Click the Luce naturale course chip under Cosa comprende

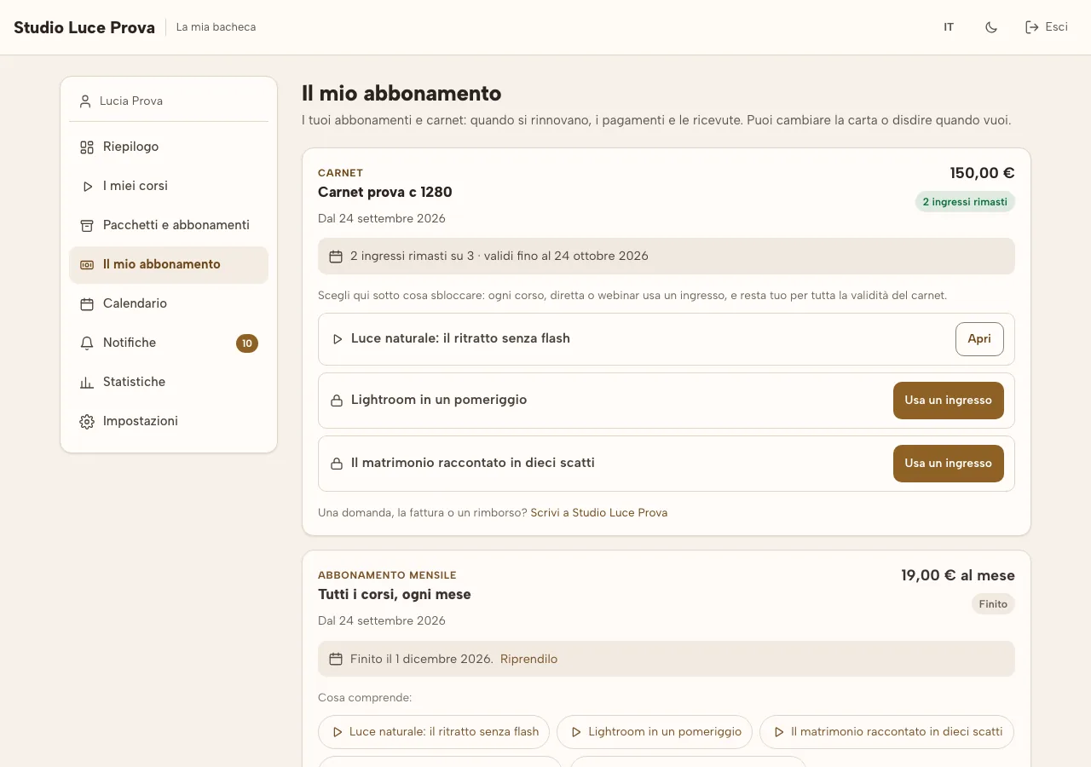pos(434,731)
